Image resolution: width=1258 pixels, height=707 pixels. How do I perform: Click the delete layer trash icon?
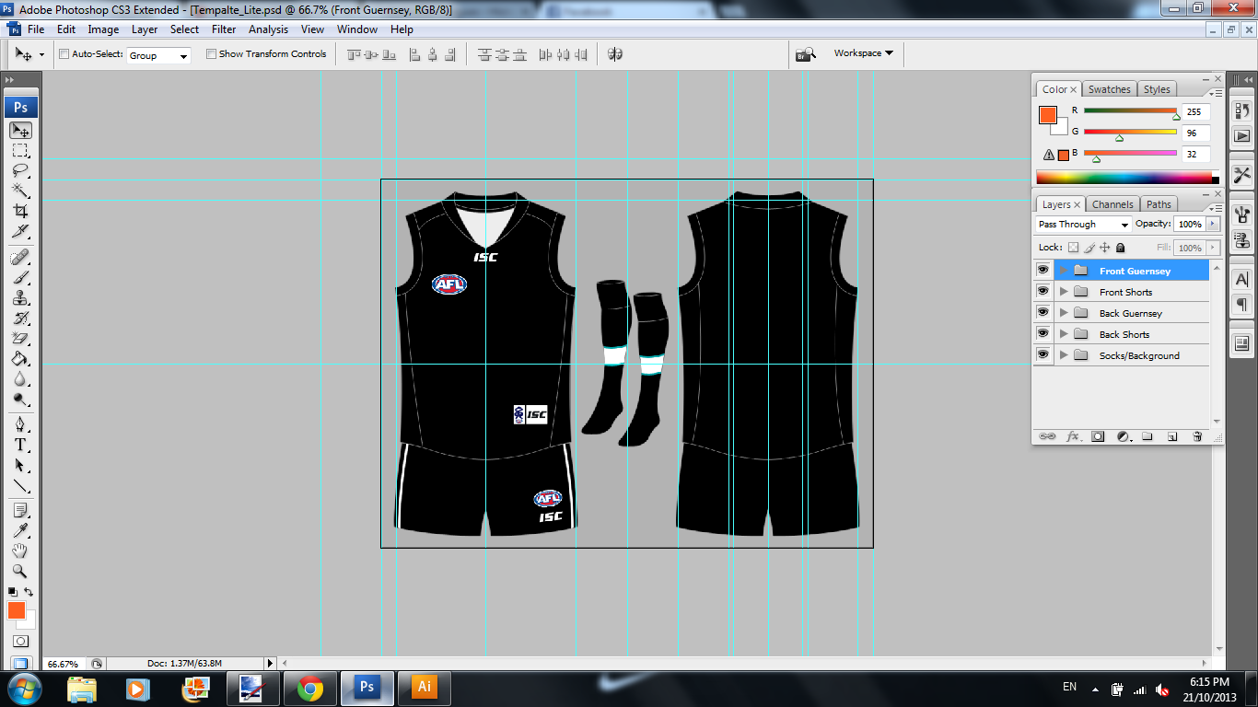coord(1197,436)
